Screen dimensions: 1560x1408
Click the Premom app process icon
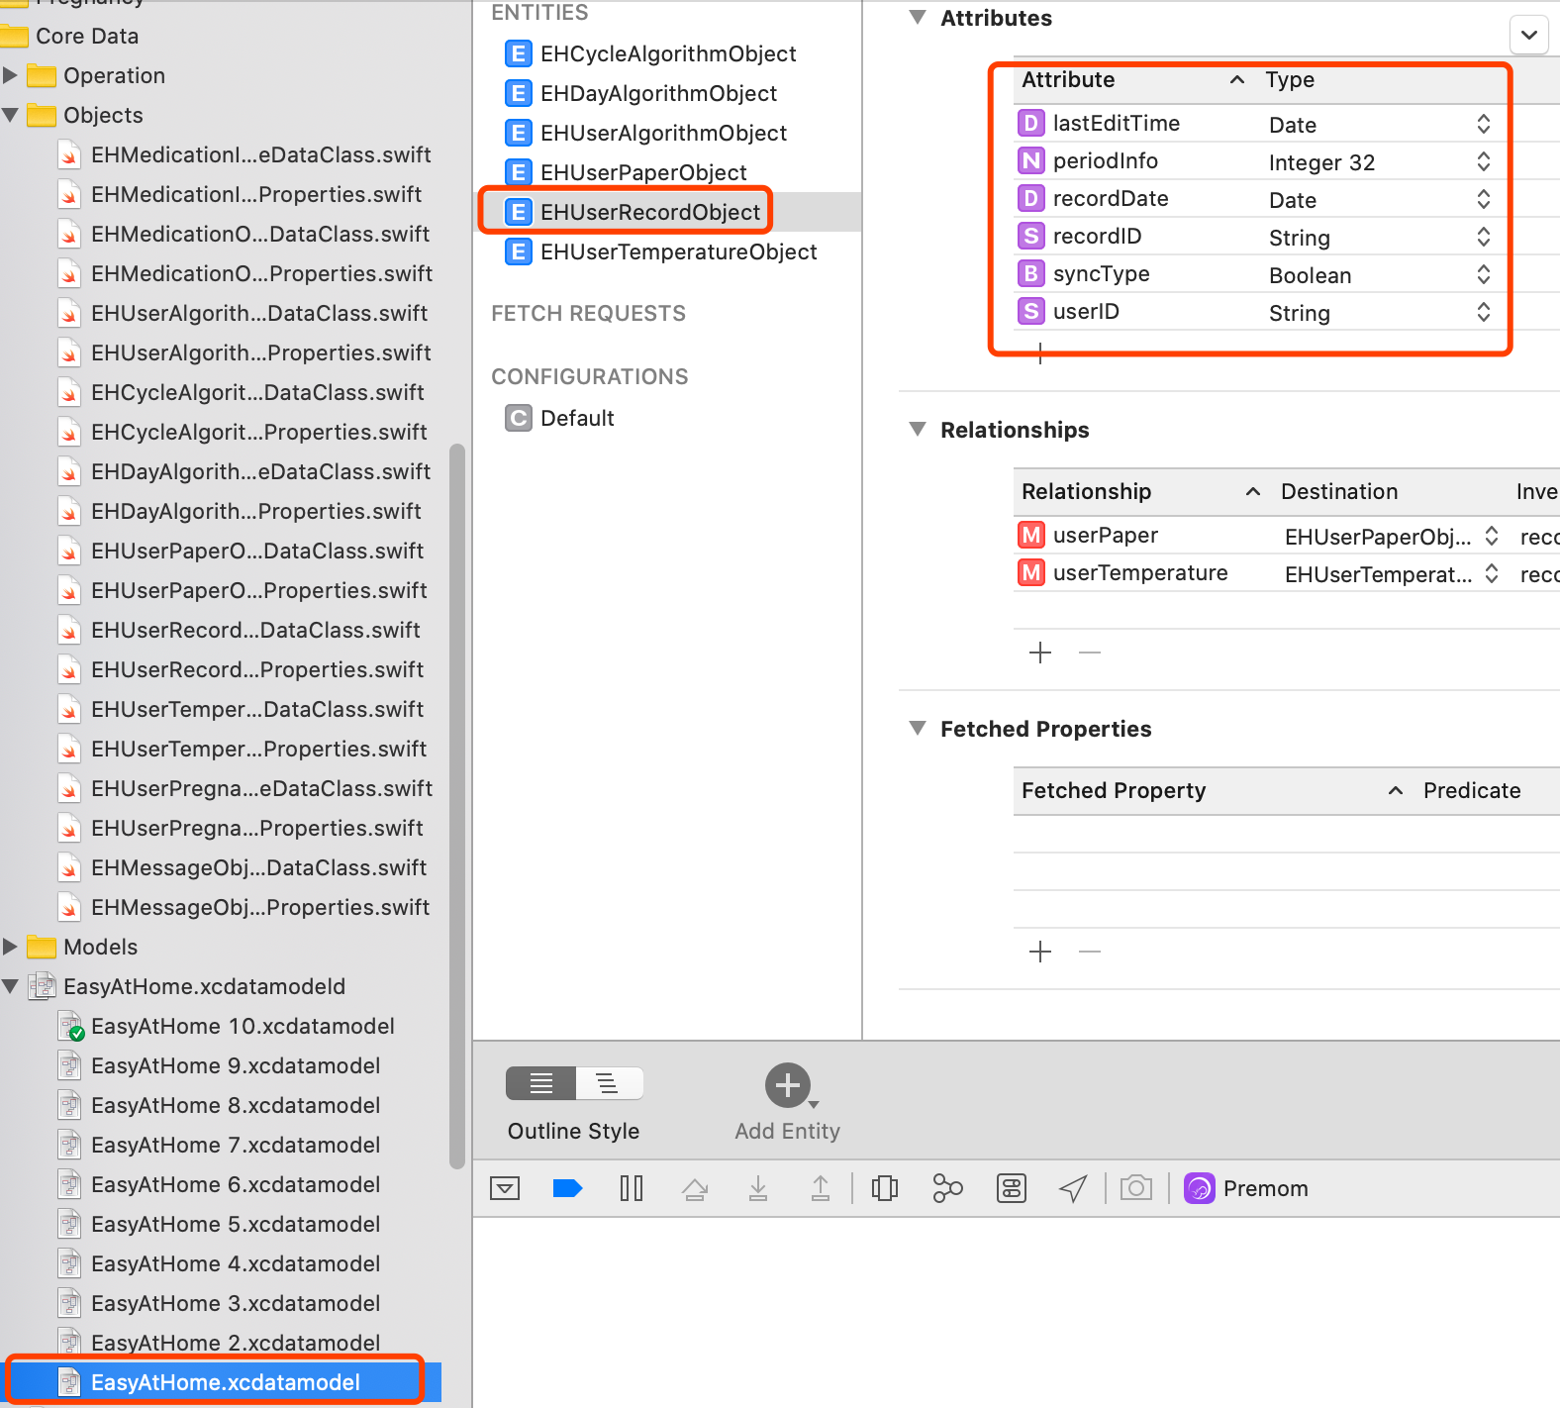1200,1188
